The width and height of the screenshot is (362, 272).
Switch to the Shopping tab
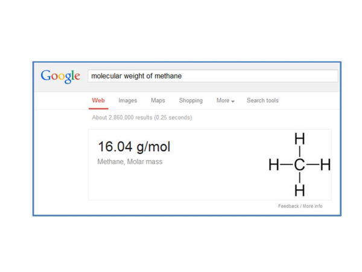tap(191, 100)
